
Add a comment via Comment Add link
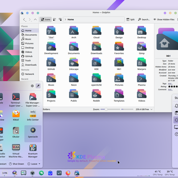tap(170, 89)
